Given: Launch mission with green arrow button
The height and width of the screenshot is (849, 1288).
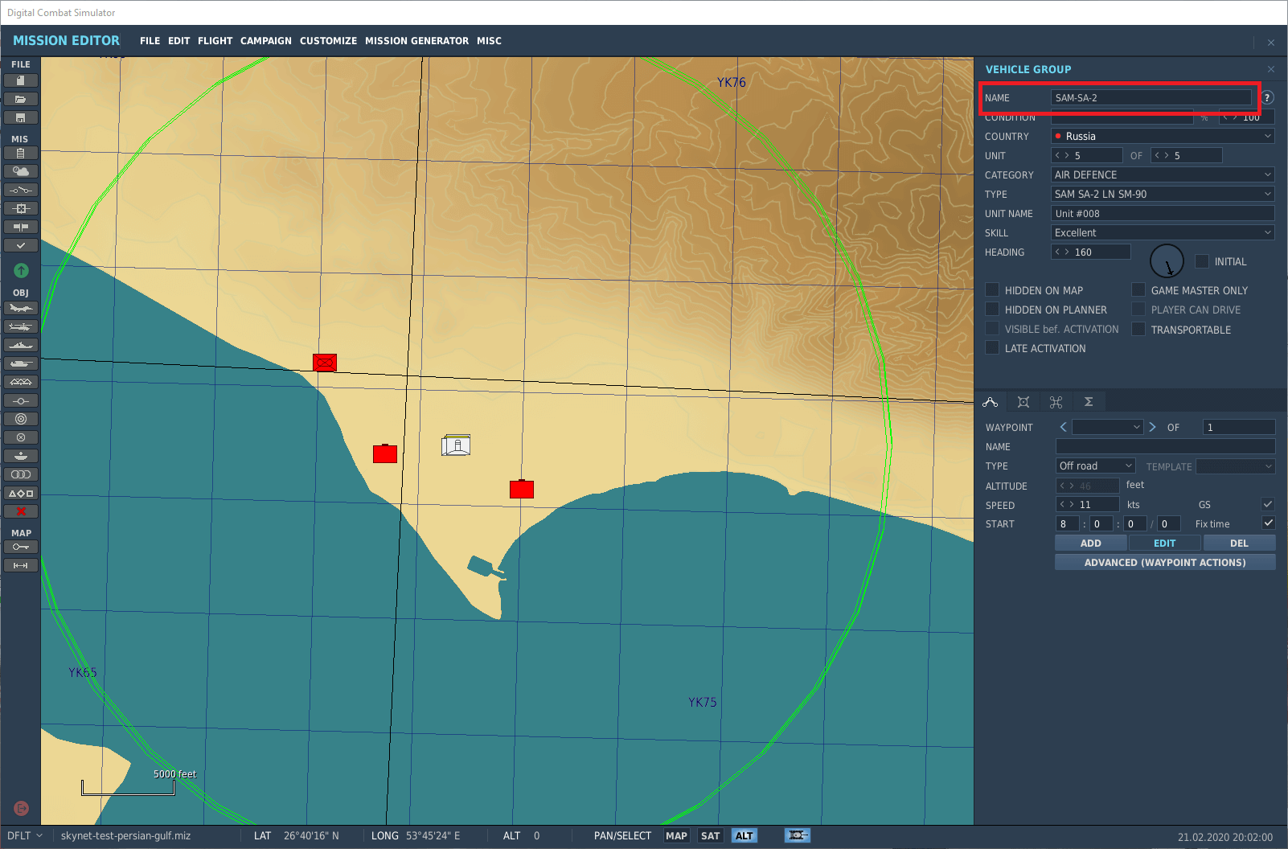Looking at the screenshot, I should [x=22, y=270].
